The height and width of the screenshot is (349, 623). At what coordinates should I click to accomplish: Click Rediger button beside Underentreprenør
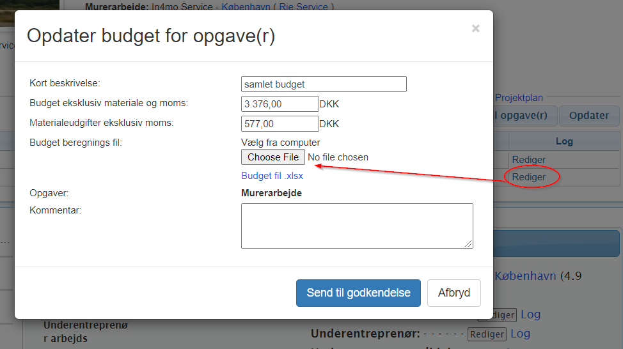(486, 334)
